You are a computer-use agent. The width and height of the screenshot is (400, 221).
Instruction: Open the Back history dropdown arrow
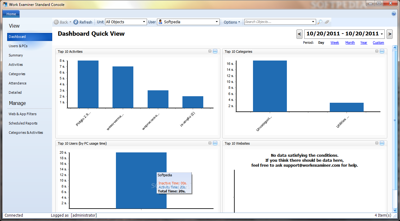point(70,22)
